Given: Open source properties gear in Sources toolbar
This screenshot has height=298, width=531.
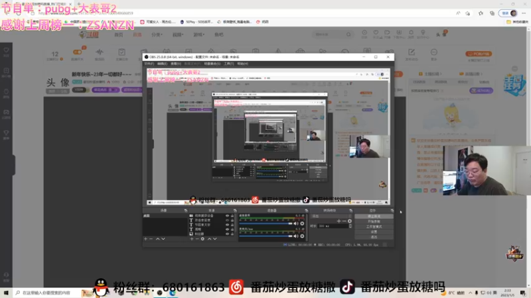Looking at the screenshot, I should point(202,239).
